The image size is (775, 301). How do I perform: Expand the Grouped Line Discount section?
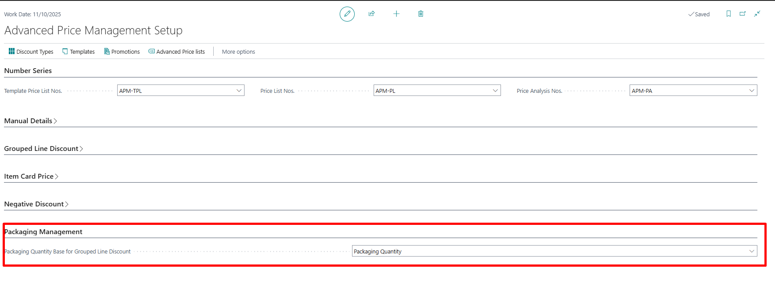43,149
